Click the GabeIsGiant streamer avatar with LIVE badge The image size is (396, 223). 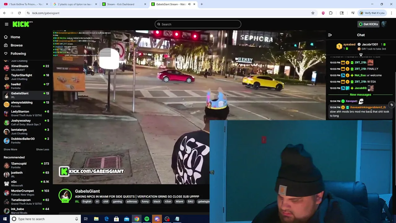(x=65, y=196)
